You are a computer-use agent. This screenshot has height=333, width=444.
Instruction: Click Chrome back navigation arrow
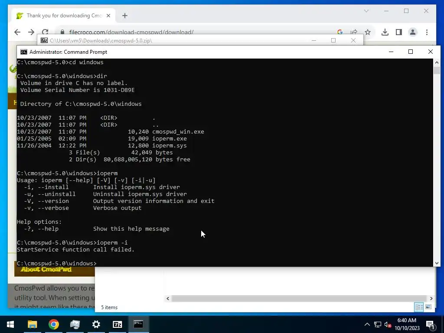pyautogui.click(x=17, y=32)
